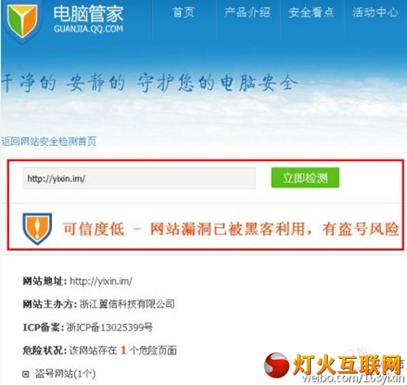Screen dimensions: 407x385
Task: Expand the 盗号网站(1个) plus icon
Action: point(25,374)
